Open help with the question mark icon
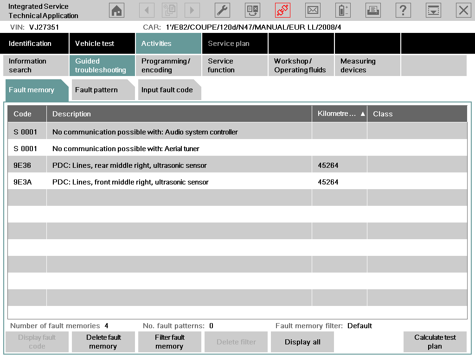The width and height of the screenshot is (475, 356). pyautogui.click(x=403, y=10)
